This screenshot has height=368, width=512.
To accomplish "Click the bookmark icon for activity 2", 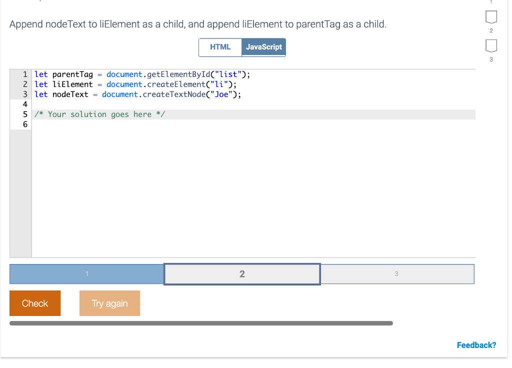I will coord(491,16).
